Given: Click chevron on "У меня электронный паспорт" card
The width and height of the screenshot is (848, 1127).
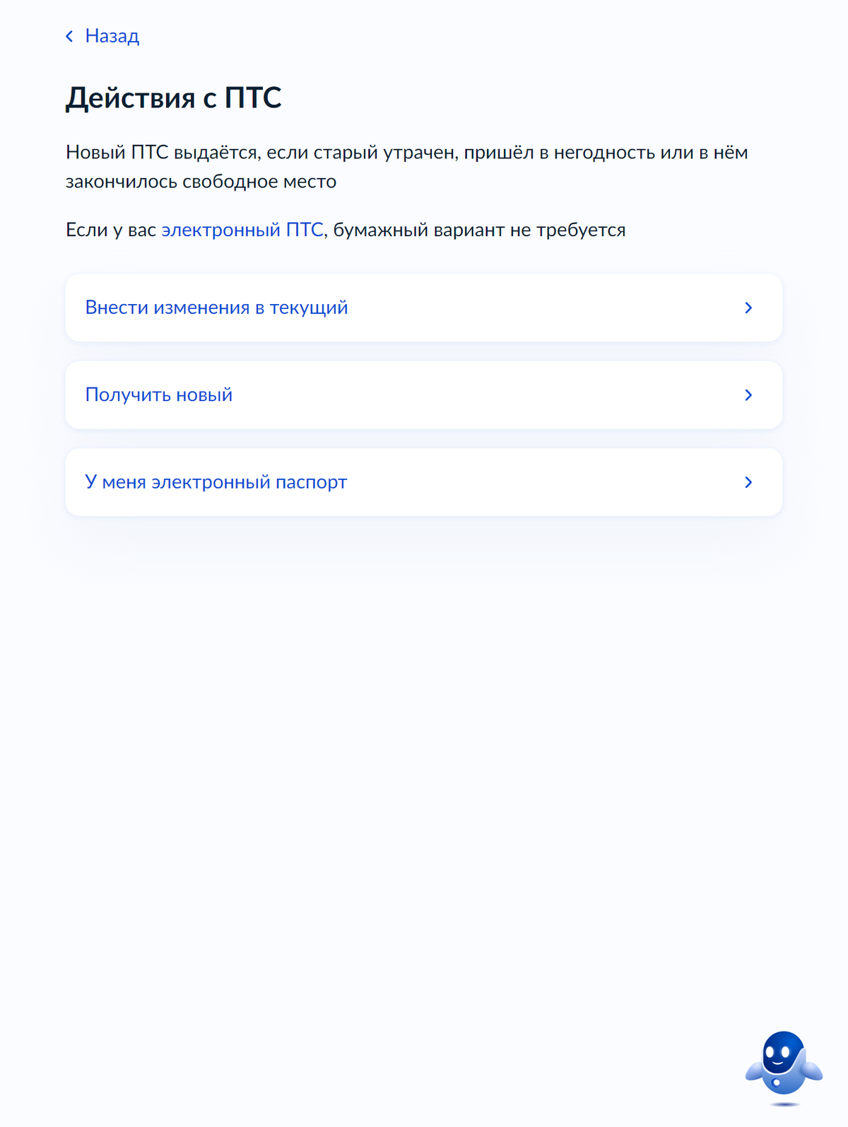Looking at the screenshot, I should pos(748,482).
